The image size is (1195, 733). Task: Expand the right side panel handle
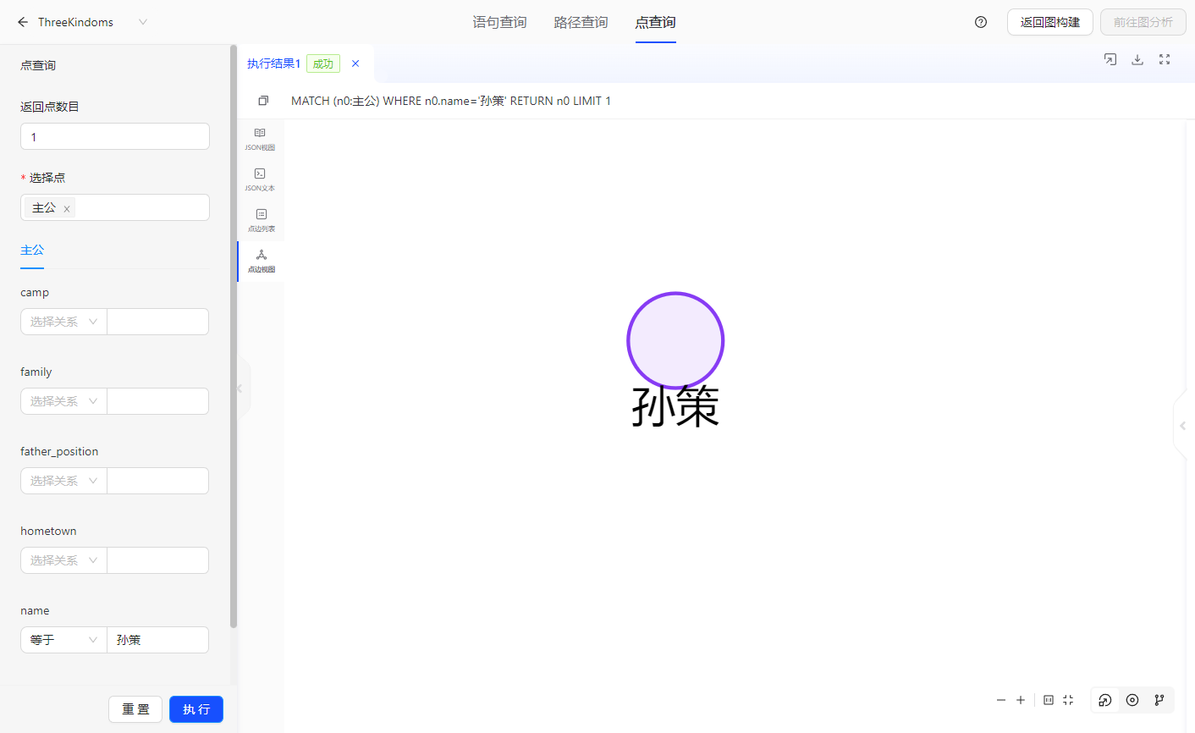click(x=1182, y=426)
